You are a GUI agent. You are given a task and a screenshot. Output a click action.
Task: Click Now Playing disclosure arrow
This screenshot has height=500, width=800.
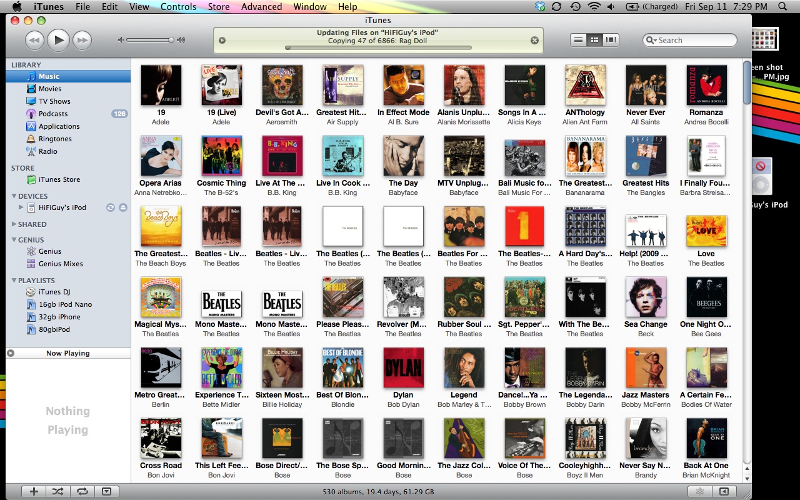[11, 353]
